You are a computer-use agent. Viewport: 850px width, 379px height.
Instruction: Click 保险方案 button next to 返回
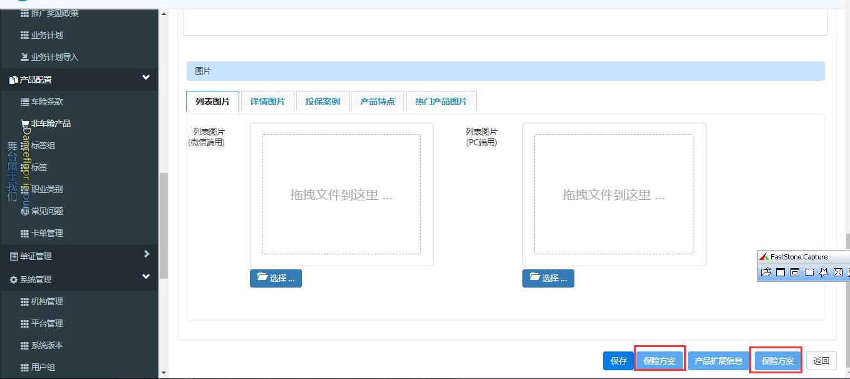(777, 361)
